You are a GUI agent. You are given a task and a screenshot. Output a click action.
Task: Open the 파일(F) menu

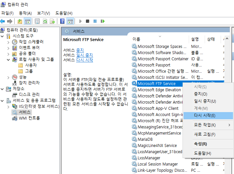coord(7,13)
